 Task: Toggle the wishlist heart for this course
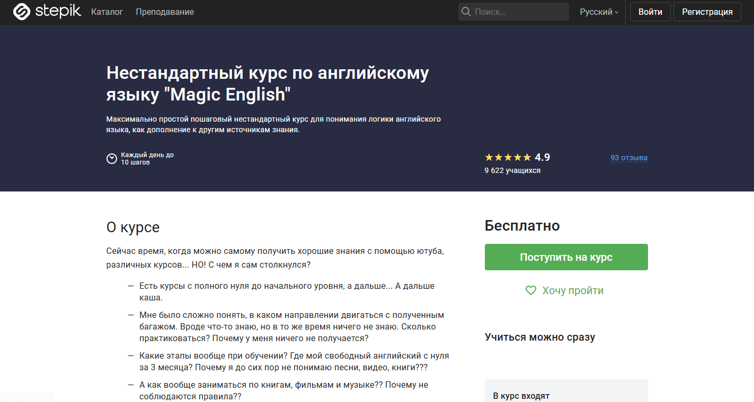pyautogui.click(x=530, y=290)
